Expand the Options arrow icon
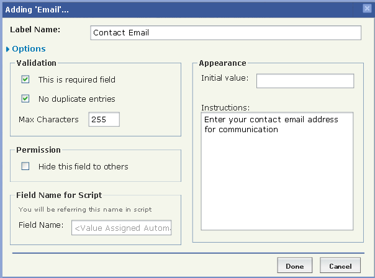This screenshot has height=278, width=375. 7,49
